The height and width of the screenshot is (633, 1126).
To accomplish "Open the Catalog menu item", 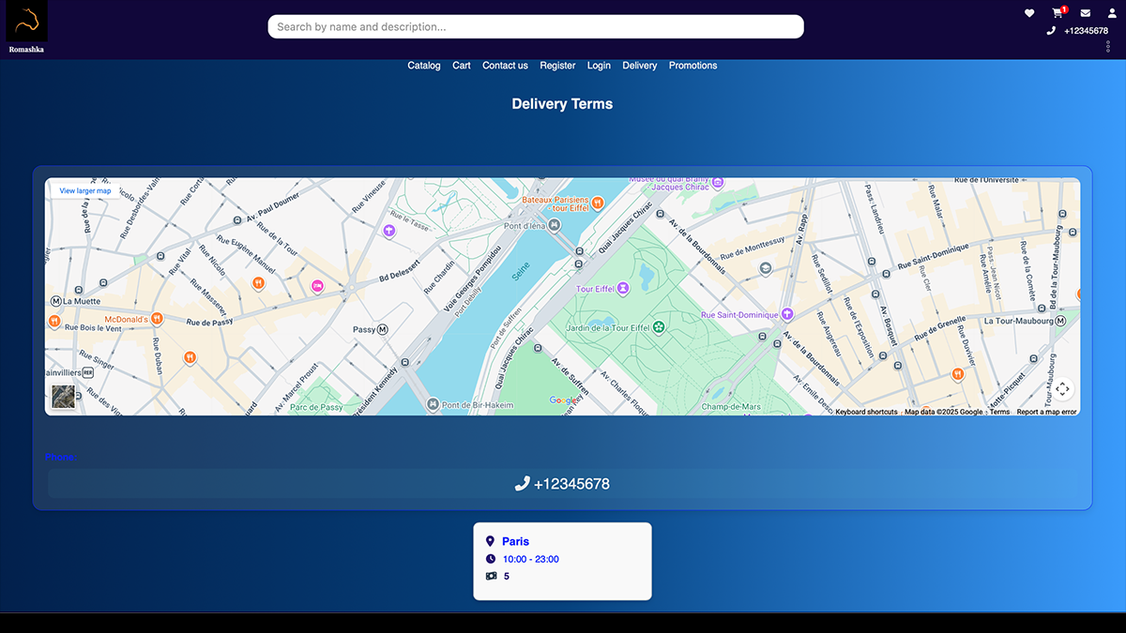I will point(424,66).
